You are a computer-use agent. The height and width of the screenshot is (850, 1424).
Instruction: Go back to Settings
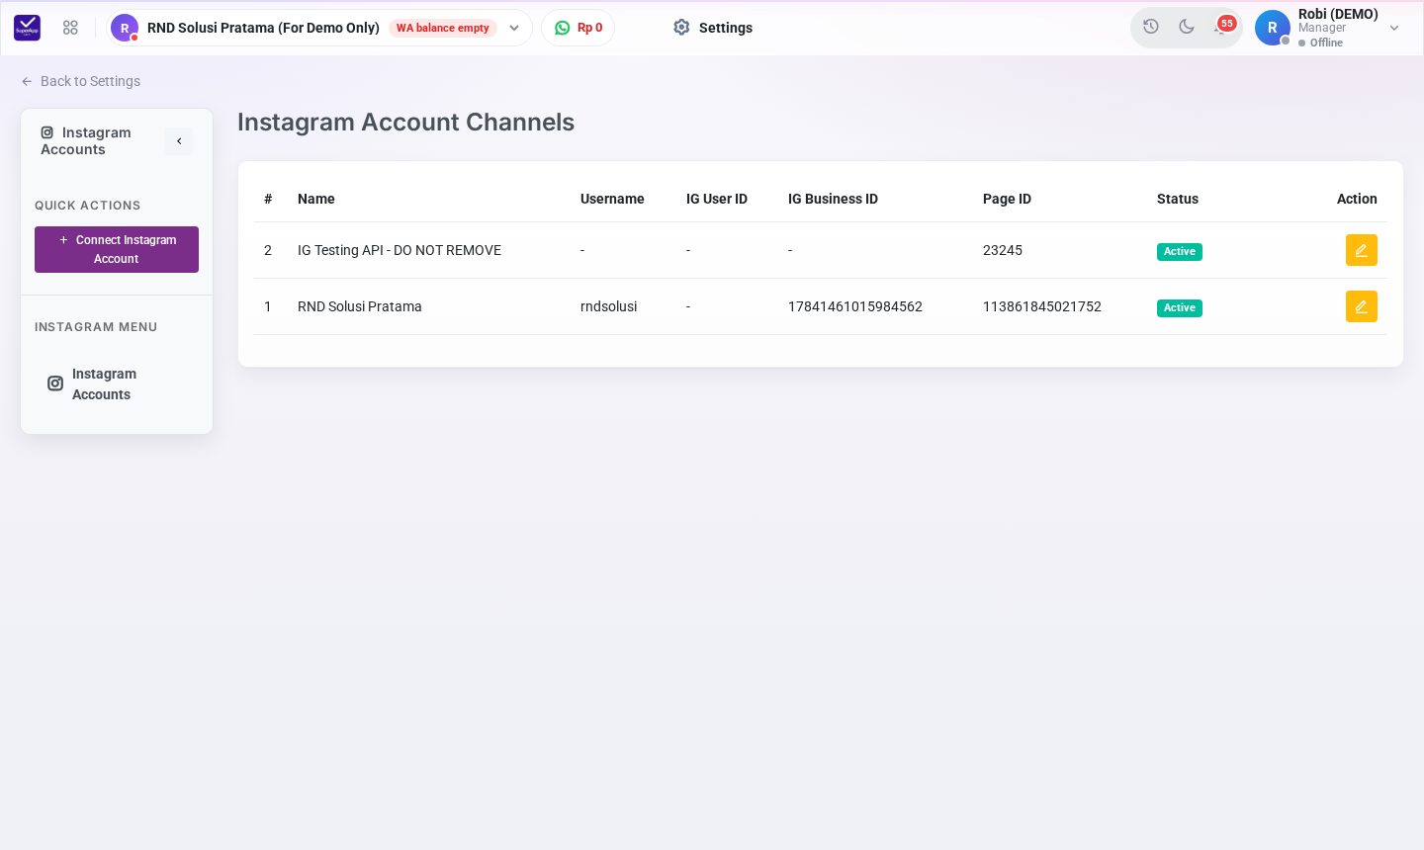pos(81,81)
